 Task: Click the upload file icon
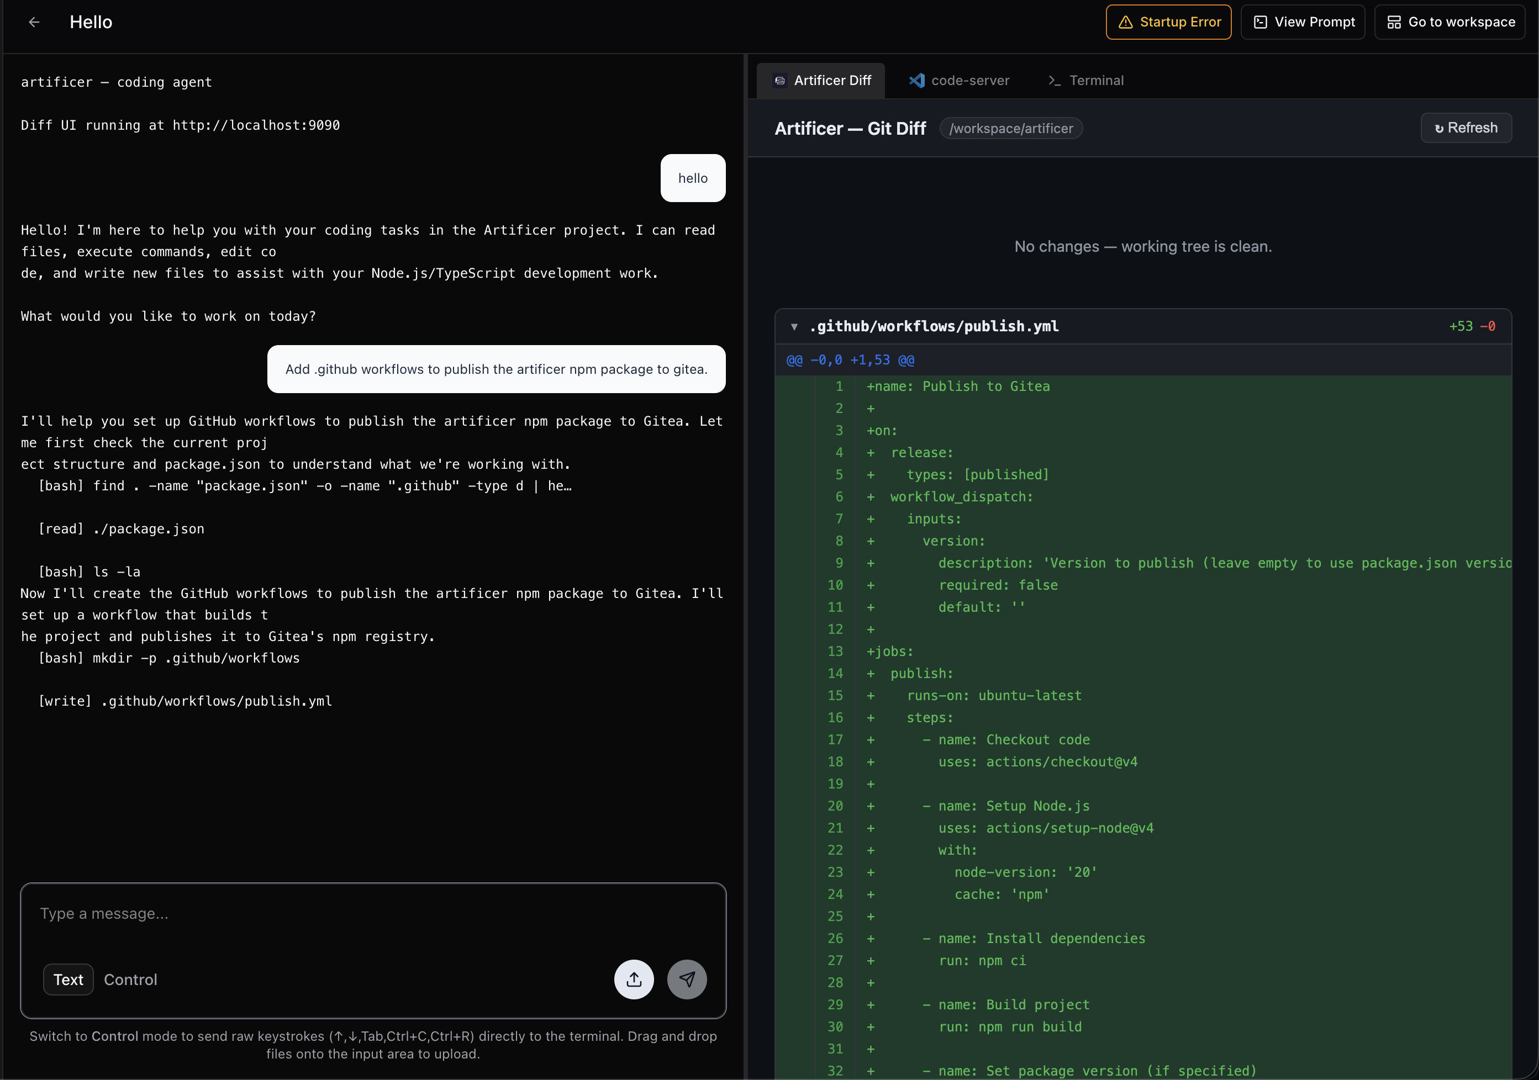point(634,980)
